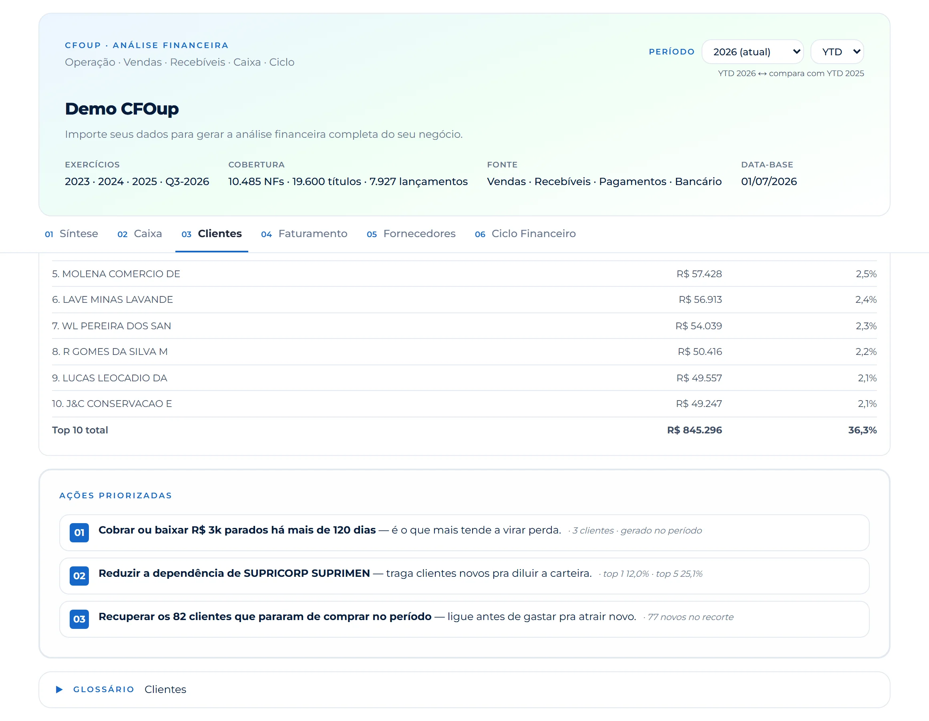Click row 5. MOLENA COMERCIO DE
929x721 pixels.
(x=464, y=274)
